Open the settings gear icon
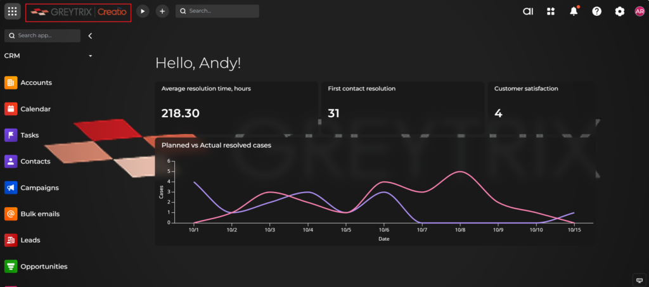The height and width of the screenshot is (287, 649). 619,11
